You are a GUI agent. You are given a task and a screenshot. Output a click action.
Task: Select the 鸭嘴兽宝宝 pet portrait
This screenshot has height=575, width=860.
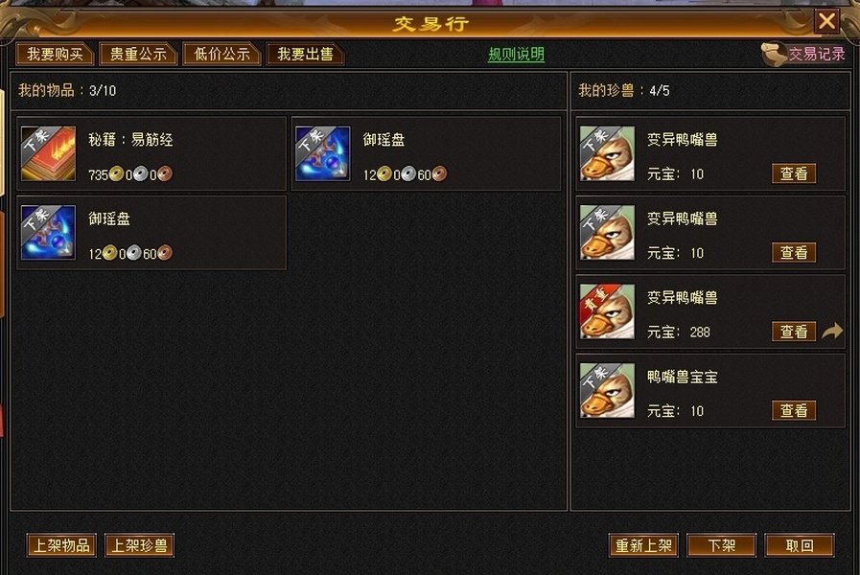pos(607,390)
